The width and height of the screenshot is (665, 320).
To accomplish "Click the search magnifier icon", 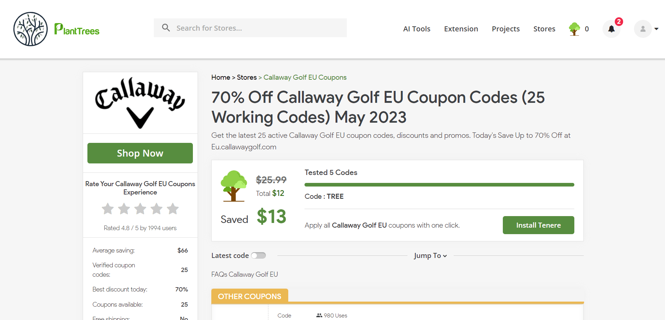I will point(166,28).
